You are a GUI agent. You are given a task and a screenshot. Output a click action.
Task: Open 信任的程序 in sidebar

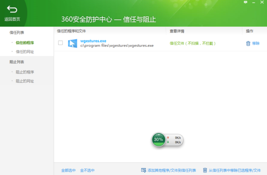(25, 43)
